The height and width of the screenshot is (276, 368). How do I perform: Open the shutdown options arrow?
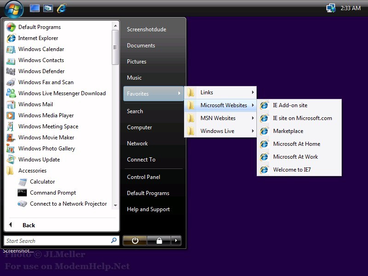point(176,241)
